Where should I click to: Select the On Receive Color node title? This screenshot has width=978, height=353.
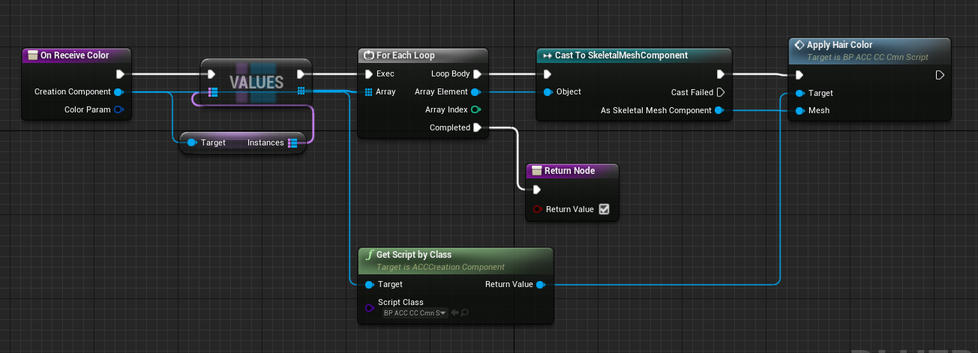tap(76, 55)
